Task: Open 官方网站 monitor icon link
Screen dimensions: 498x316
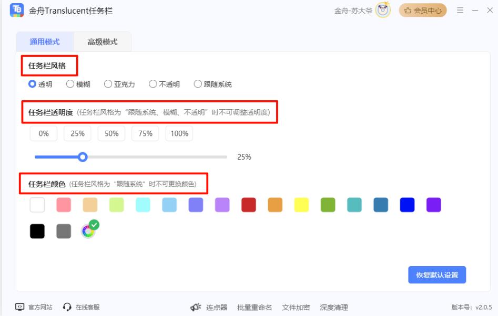Action: pos(19,307)
